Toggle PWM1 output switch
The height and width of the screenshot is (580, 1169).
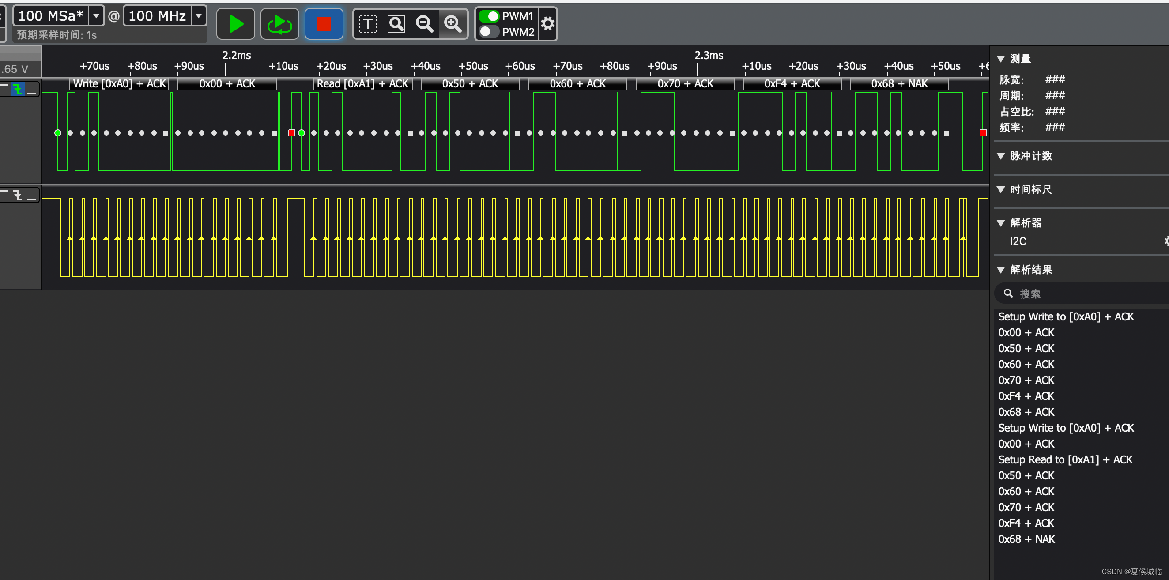pos(489,16)
